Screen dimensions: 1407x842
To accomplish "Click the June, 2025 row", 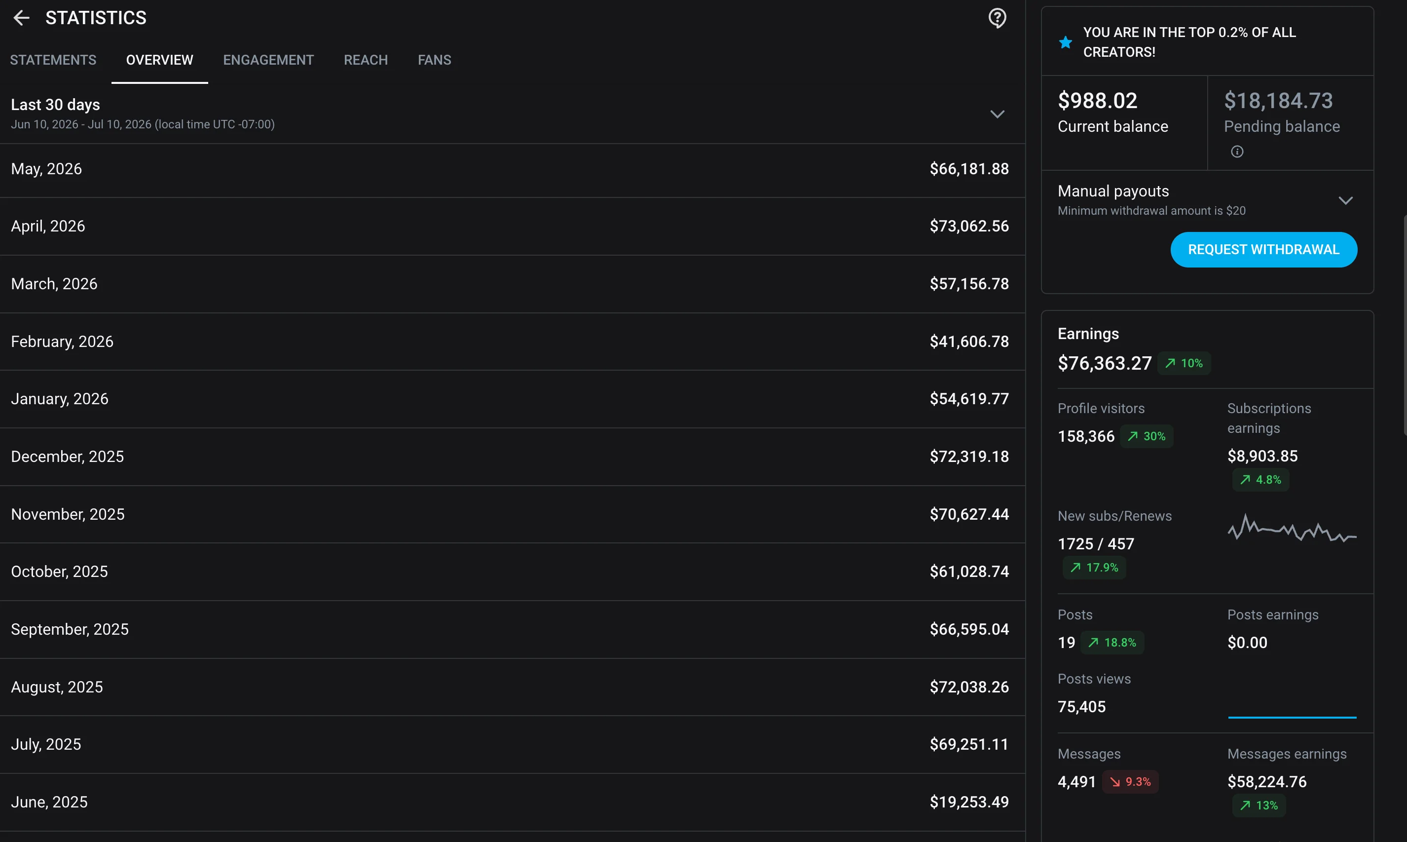I will pos(512,803).
